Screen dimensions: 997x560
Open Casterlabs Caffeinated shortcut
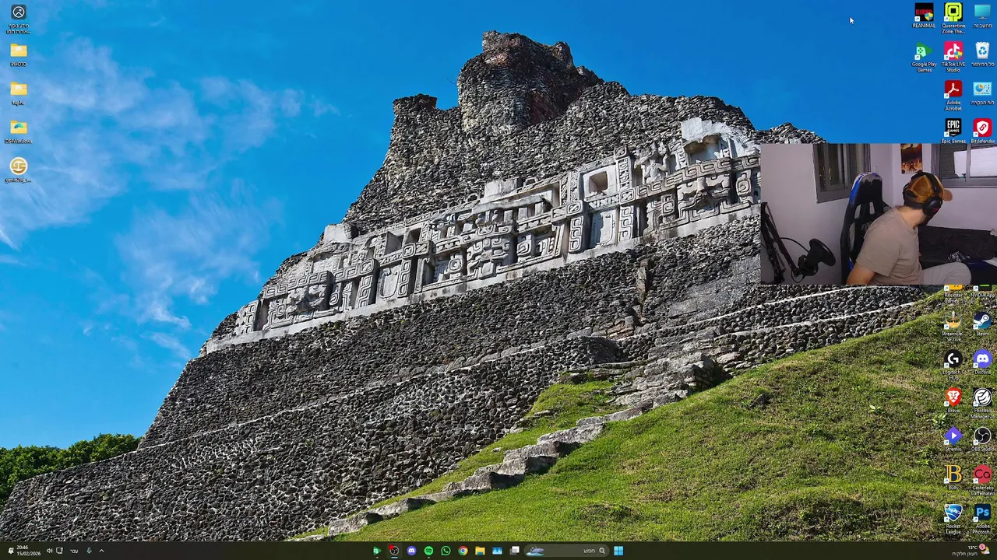pyautogui.click(x=982, y=480)
